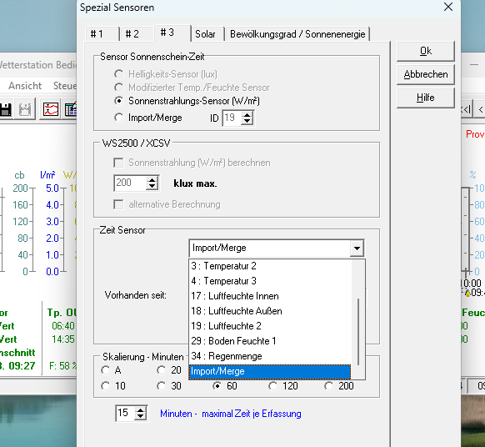Select scaling option A radio button
Viewport: 485px width, 447px height.
click(x=106, y=370)
